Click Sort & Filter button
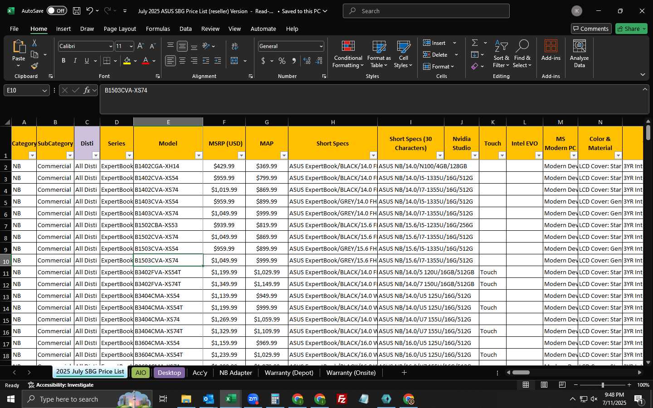The height and width of the screenshot is (408, 653). click(501, 54)
